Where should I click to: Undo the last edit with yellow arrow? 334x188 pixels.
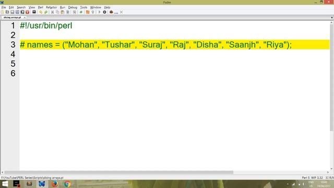tap(41, 12)
